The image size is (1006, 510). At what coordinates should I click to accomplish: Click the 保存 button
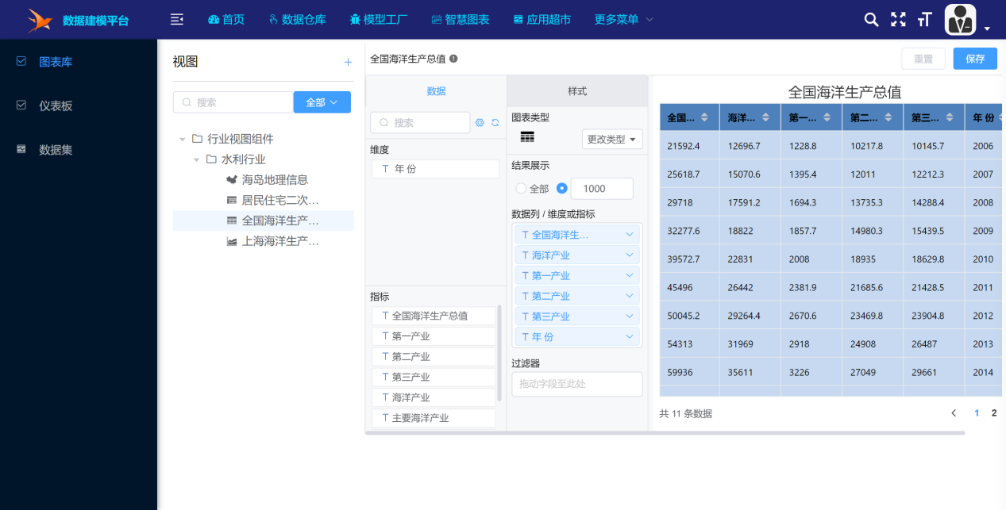point(975,59)
